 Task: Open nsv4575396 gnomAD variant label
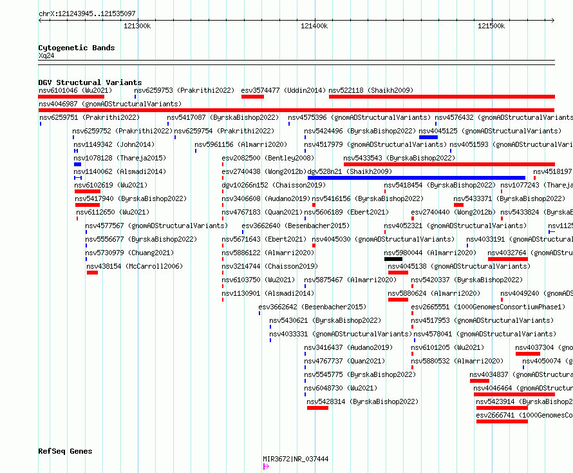(x=359, y=117)
